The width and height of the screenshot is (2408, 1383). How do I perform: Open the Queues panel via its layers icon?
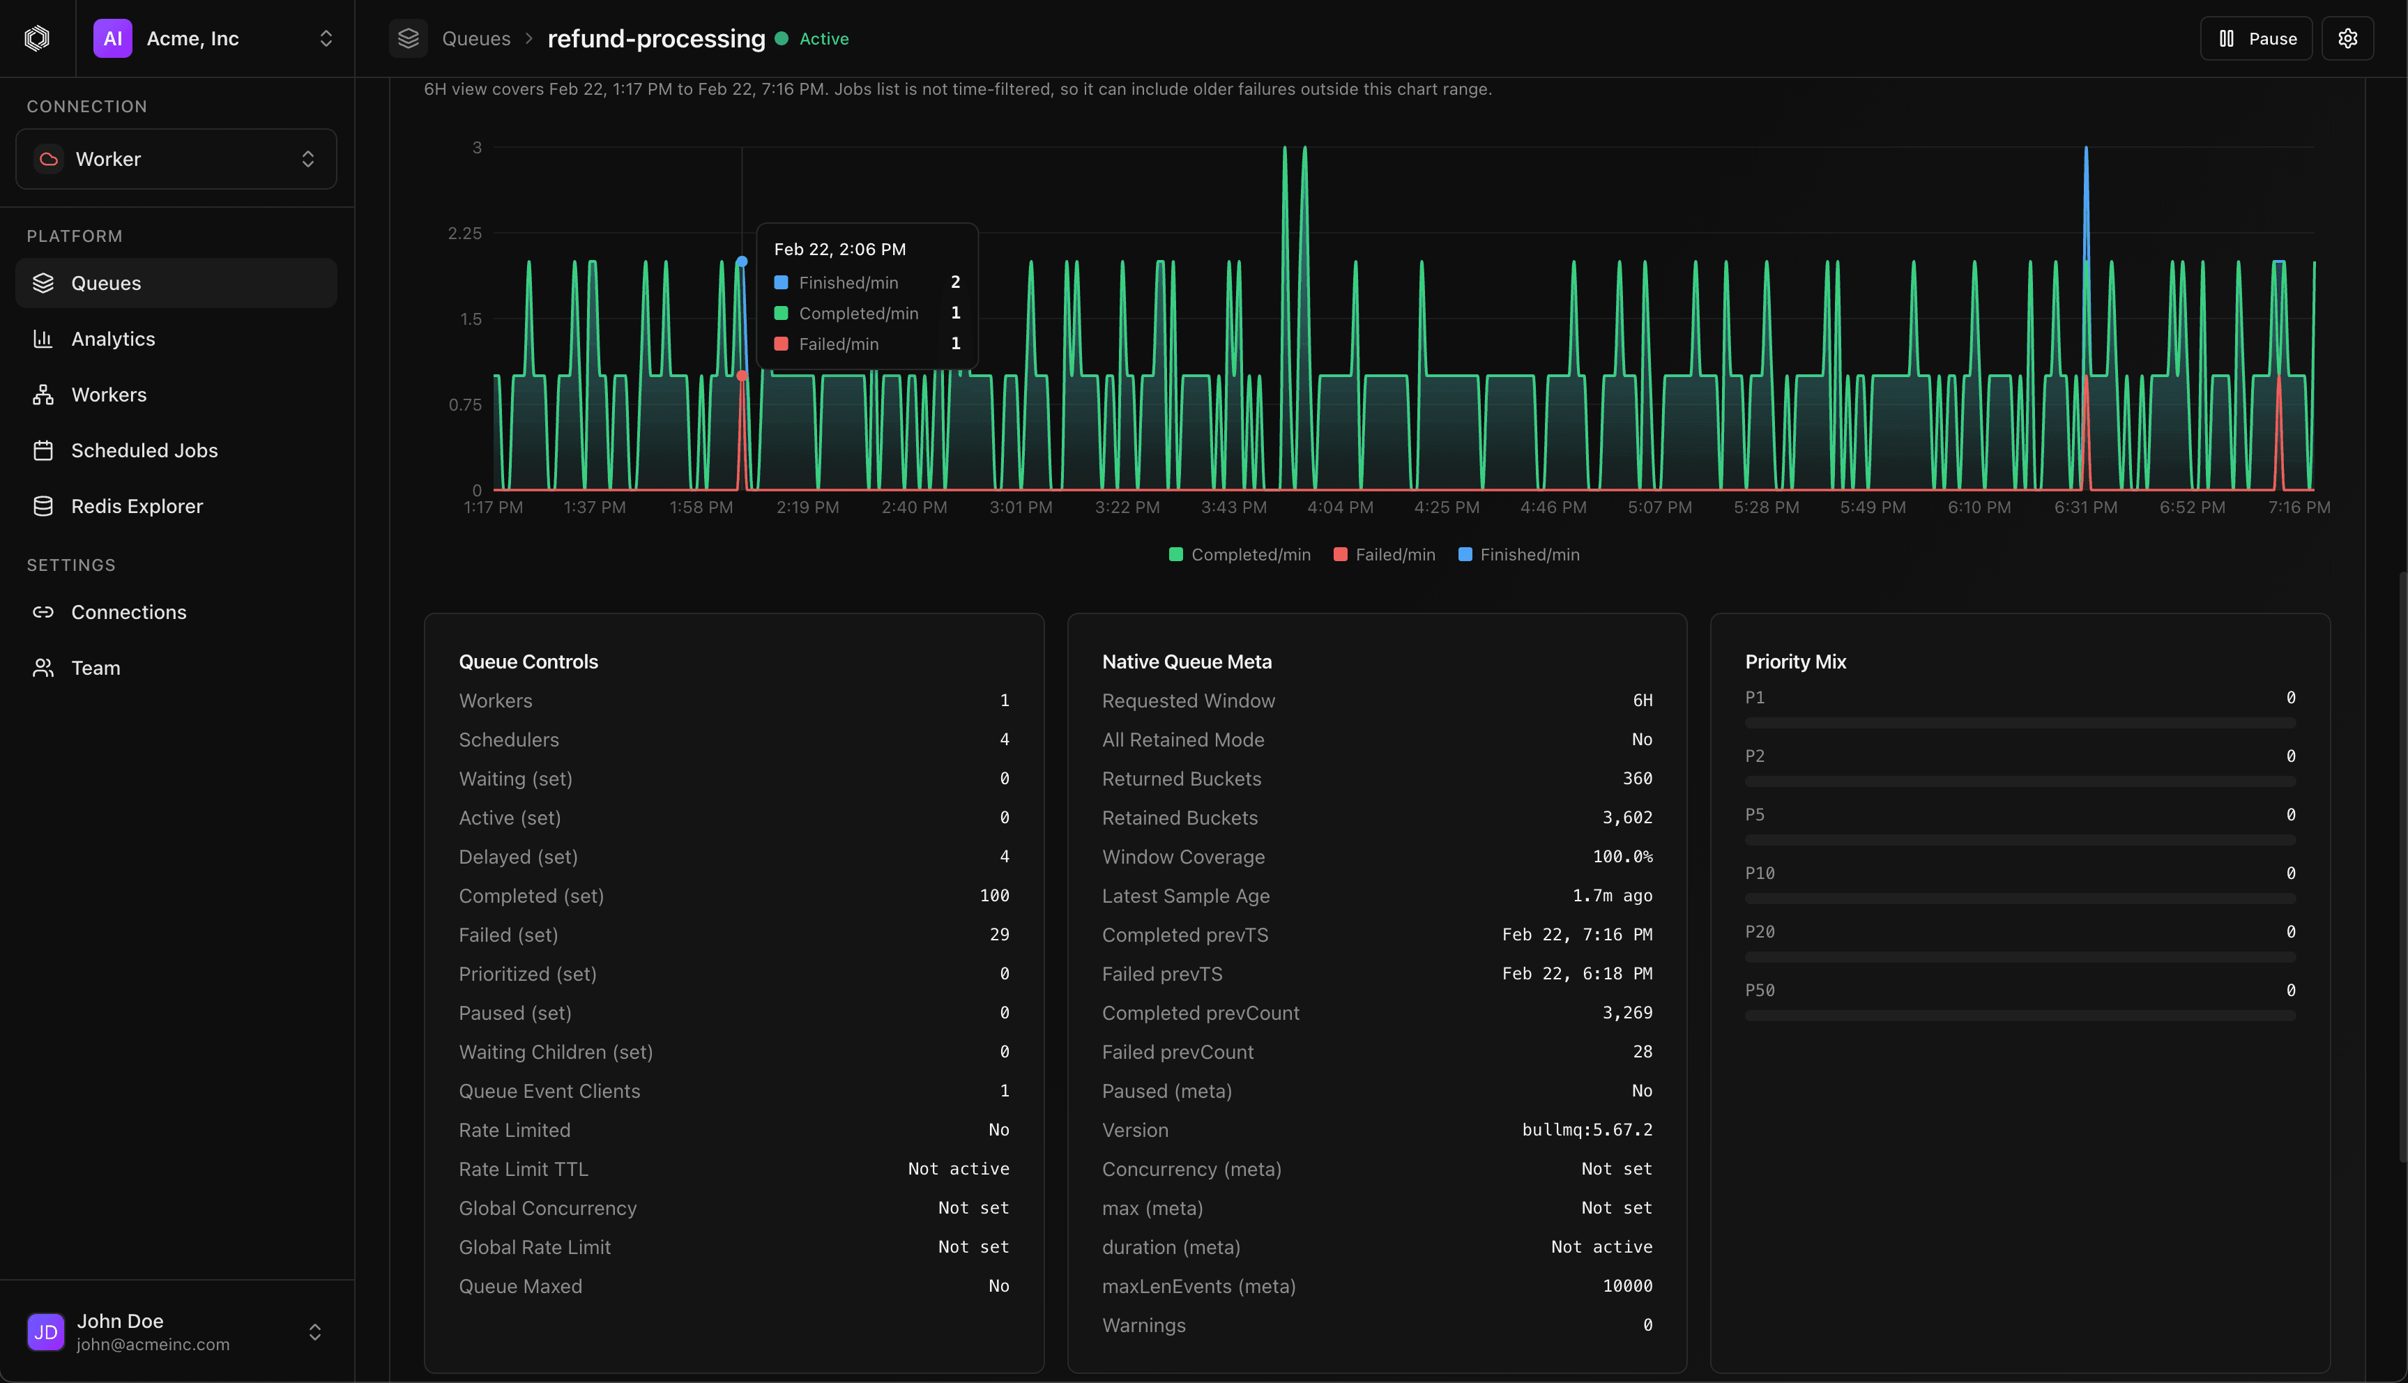[409, 38]
